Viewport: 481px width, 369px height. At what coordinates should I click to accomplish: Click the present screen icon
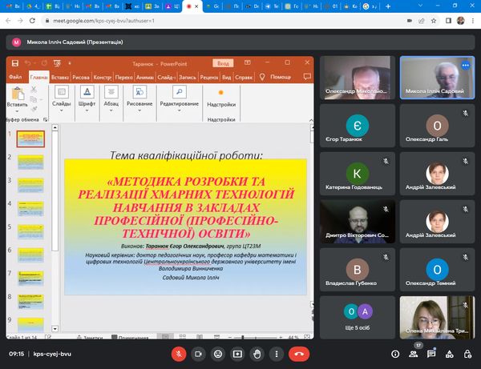coord(237,352)
